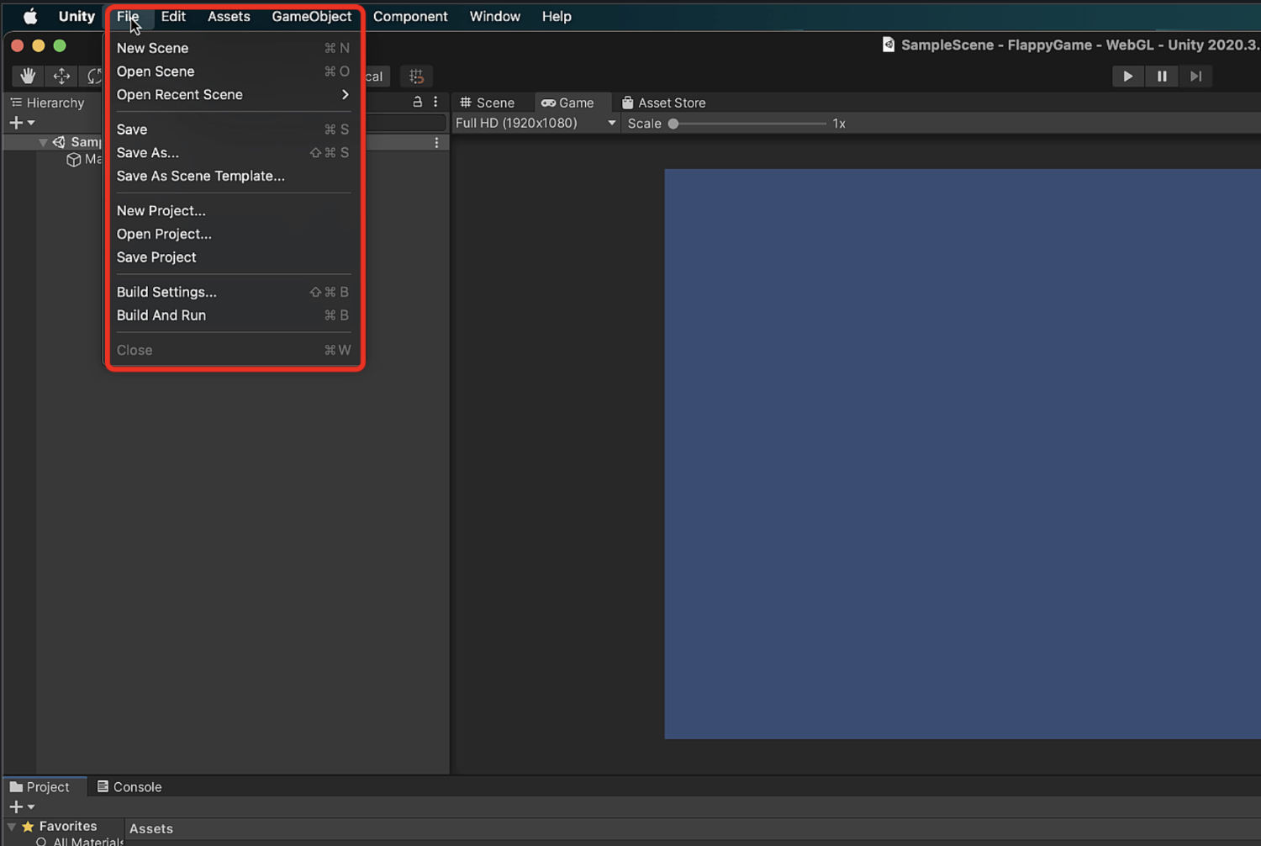1261x846 pixels.
Task: Open Build Settings... from File menu
Action: point(234,293)
